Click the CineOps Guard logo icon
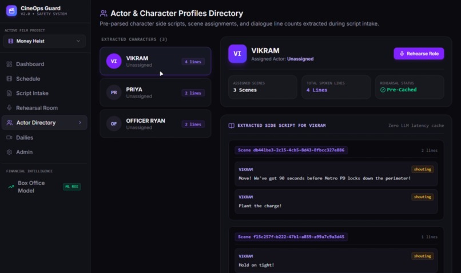The image size is (461, 273). click(x=11, y=11)
